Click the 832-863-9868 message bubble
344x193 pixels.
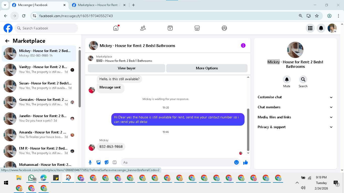(x=111, y=147)
